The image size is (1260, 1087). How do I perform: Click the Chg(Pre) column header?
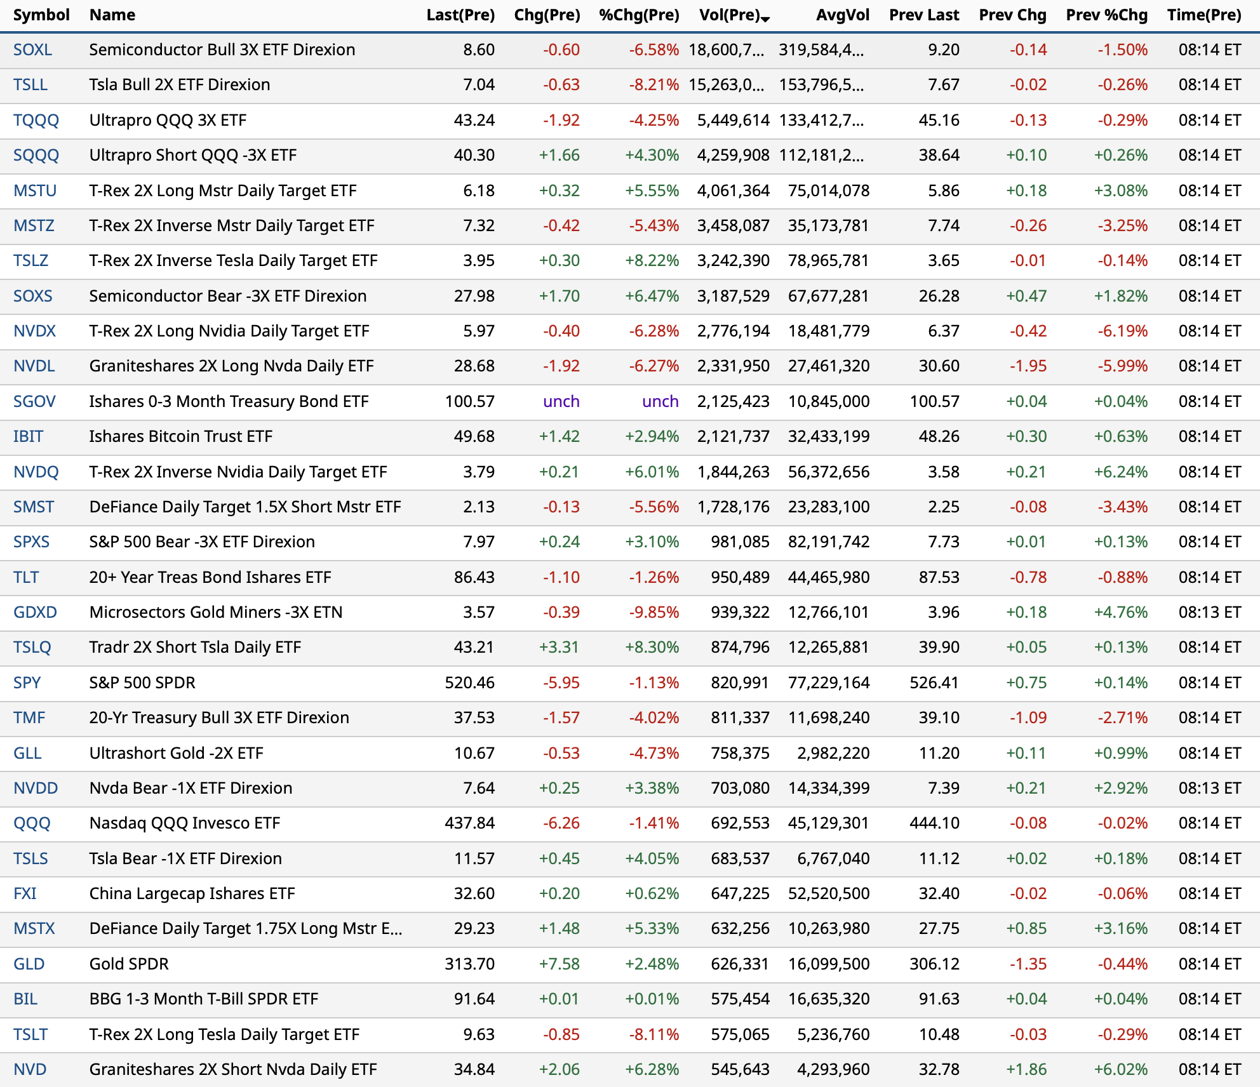[x=546, y=15]
